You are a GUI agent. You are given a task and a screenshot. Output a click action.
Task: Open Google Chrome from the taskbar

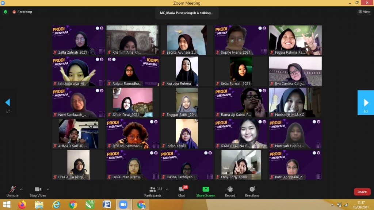(x=73, y=205)
